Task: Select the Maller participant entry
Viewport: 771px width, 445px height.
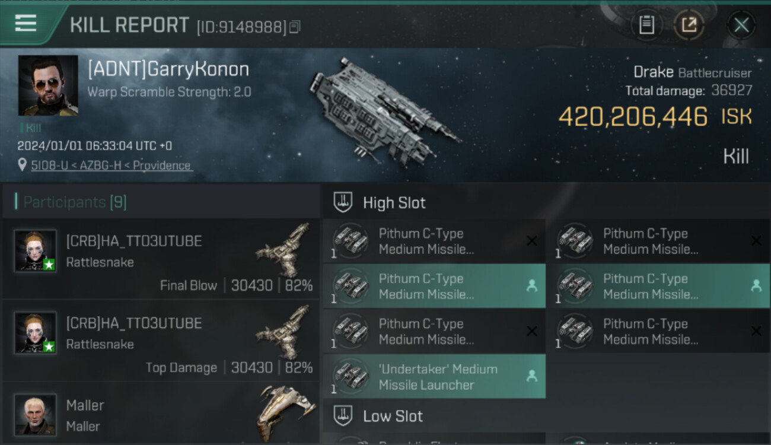Action: click(x=161, y=414)
